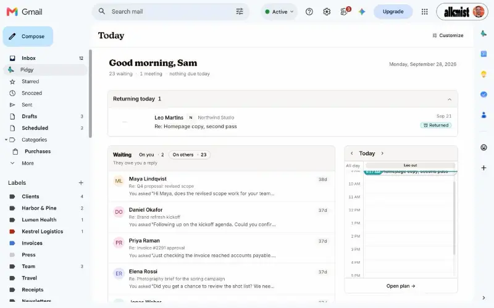Click the PR avatar for Priya Raman

click(x=119, y=243)
